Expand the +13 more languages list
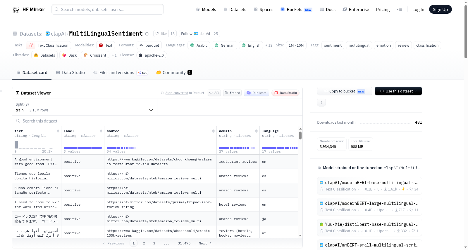The image size is (468, 250). (x=269, y=46)
